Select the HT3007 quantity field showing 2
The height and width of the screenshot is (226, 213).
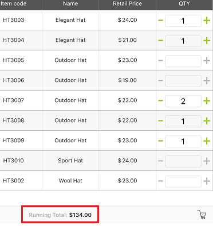coord(183,101)
